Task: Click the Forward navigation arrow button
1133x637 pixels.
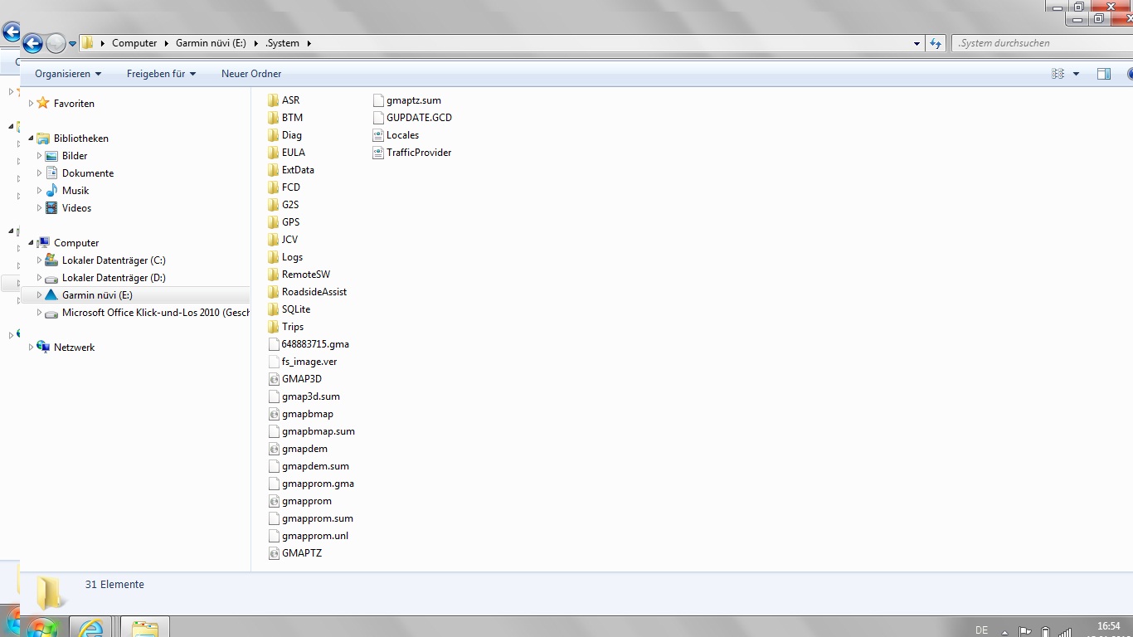Action: tap(56, 43)
